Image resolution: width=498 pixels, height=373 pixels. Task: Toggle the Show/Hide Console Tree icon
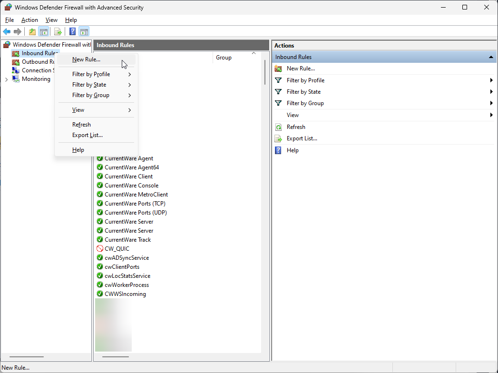[43, 31]
